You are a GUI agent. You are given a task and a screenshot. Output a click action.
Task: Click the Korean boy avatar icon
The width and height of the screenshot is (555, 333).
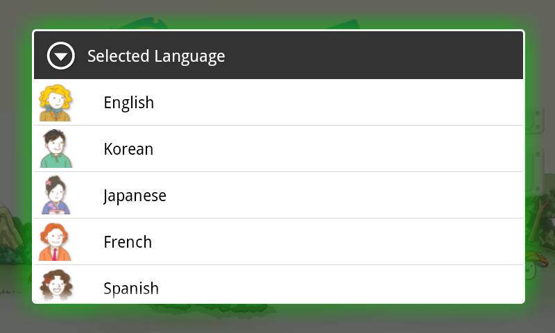coord(55,149)
